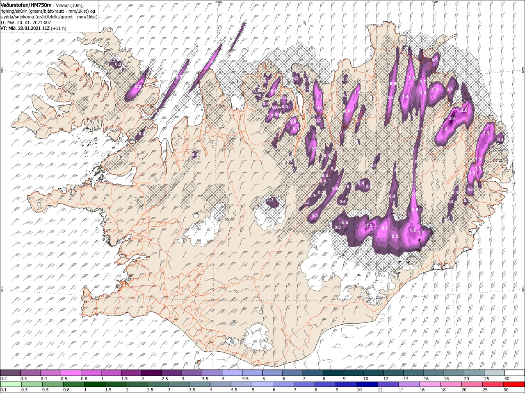Viewport: 525px width, 393px height.
Task: Select the snow legend swatch labeled 16
Action: pyautogui.click(x=433, y=373)
